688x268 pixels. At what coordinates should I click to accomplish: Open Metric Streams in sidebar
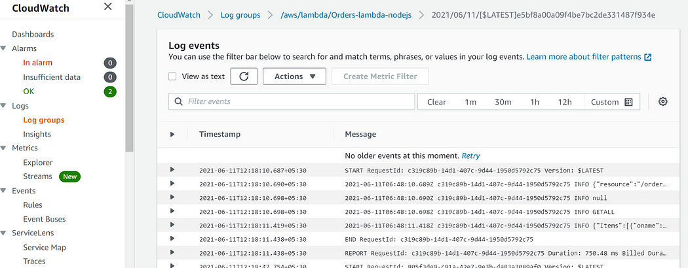coord(38,176)
